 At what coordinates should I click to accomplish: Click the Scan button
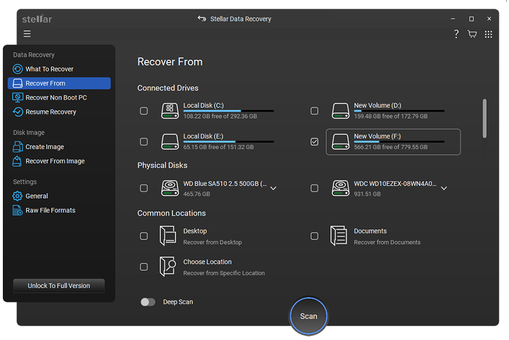click(308, 316)
